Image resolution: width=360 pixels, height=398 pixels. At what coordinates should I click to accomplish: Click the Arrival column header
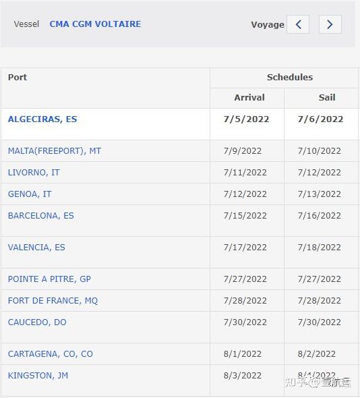pos(249,97)
